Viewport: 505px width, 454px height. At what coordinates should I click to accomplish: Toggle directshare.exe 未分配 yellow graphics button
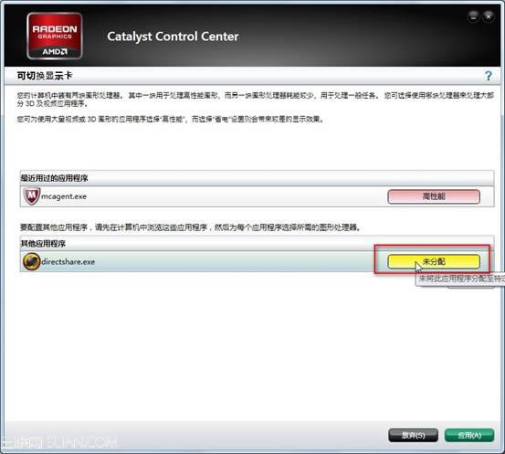[434, 261]
